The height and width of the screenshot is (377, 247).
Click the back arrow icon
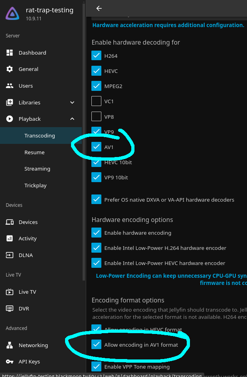(99, 8)
